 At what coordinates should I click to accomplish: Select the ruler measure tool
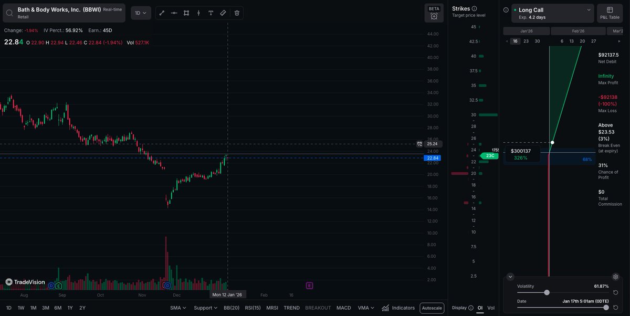coord(223,13)
